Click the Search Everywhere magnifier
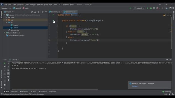175x98 pixels. (x=173, y=8)
